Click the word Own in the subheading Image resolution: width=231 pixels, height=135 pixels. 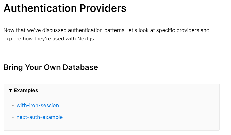pyautogui.click(x=52, y=67)
